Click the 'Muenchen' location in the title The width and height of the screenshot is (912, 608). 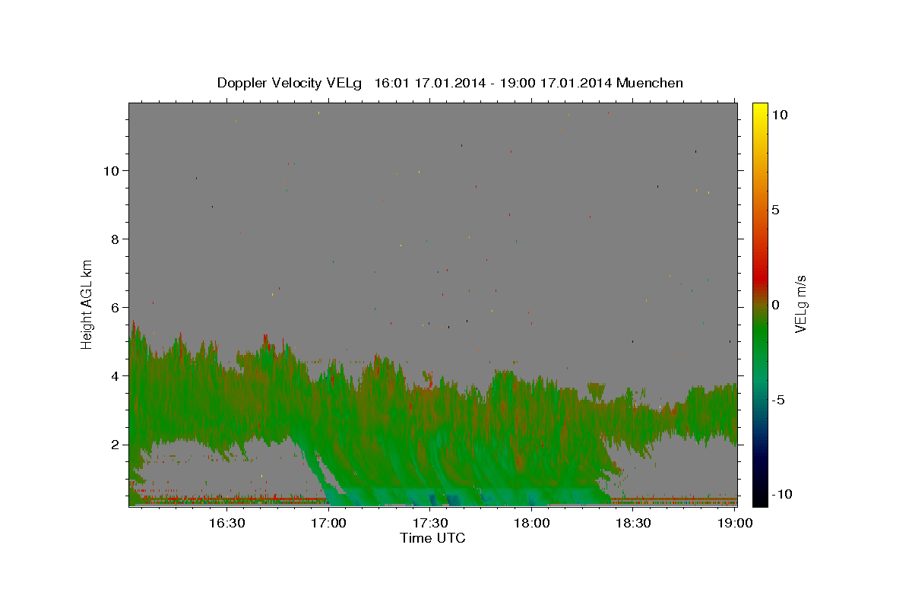pos(650,83)
